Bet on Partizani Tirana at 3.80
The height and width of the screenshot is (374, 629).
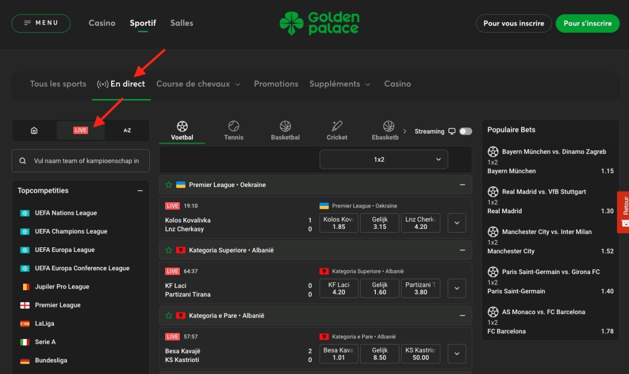tap(421, 288)
